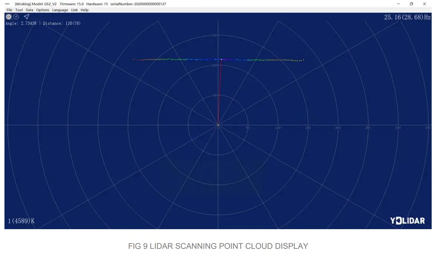
Task: Select the Tool menu
Action: click(x=19, y=10)
